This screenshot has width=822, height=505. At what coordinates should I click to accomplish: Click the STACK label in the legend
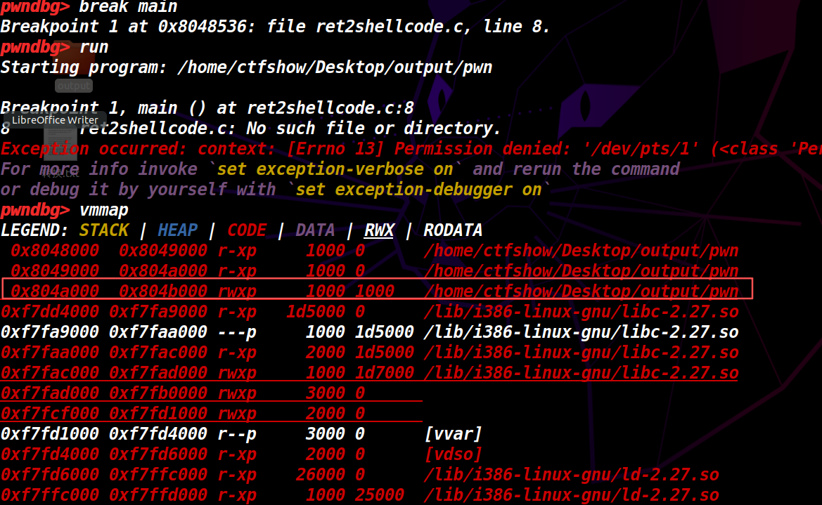103,230
